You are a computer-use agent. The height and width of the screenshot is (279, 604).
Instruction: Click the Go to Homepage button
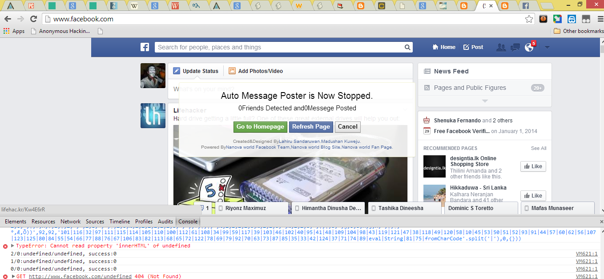[260, 127]
